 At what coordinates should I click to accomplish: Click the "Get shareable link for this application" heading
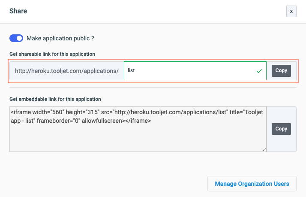pyautogui.click(x=52, y=54)
